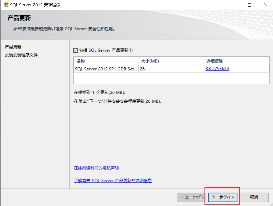Open the KB 2793634 details link
The image size is (273, 206).
(x=217, y=69)
